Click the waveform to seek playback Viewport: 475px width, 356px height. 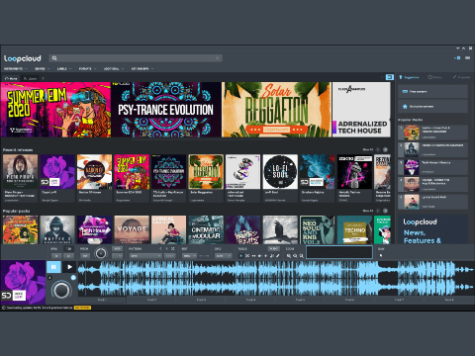click(x=276, y=279)
